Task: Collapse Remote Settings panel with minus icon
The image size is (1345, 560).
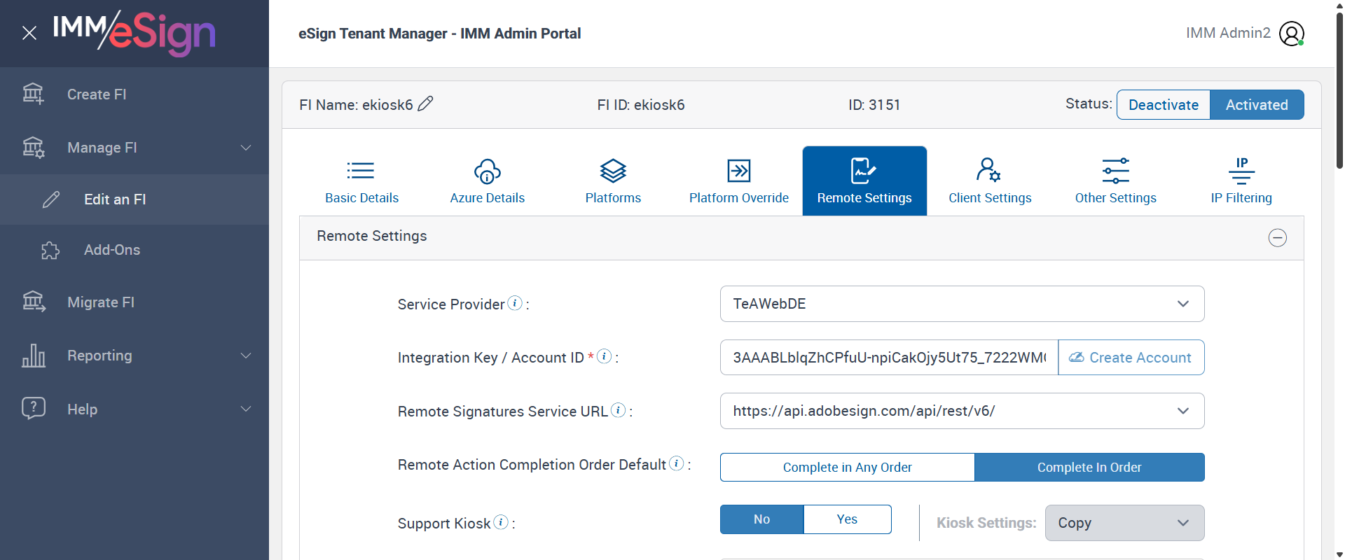Action: (x=1277, y=238)
